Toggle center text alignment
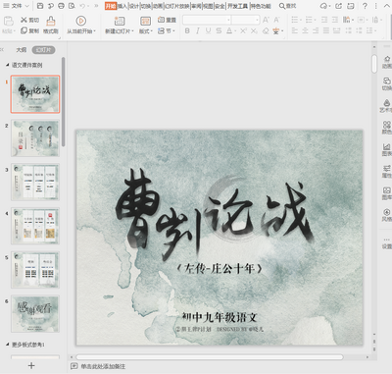Image resolution: width=392 pixels, height=374 pixels. (x=305, y=30)
